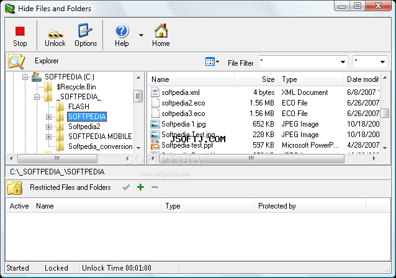396x278 pixels.
Task: Click the tree pane vertical scrollbar thumb
Action: 138,96
